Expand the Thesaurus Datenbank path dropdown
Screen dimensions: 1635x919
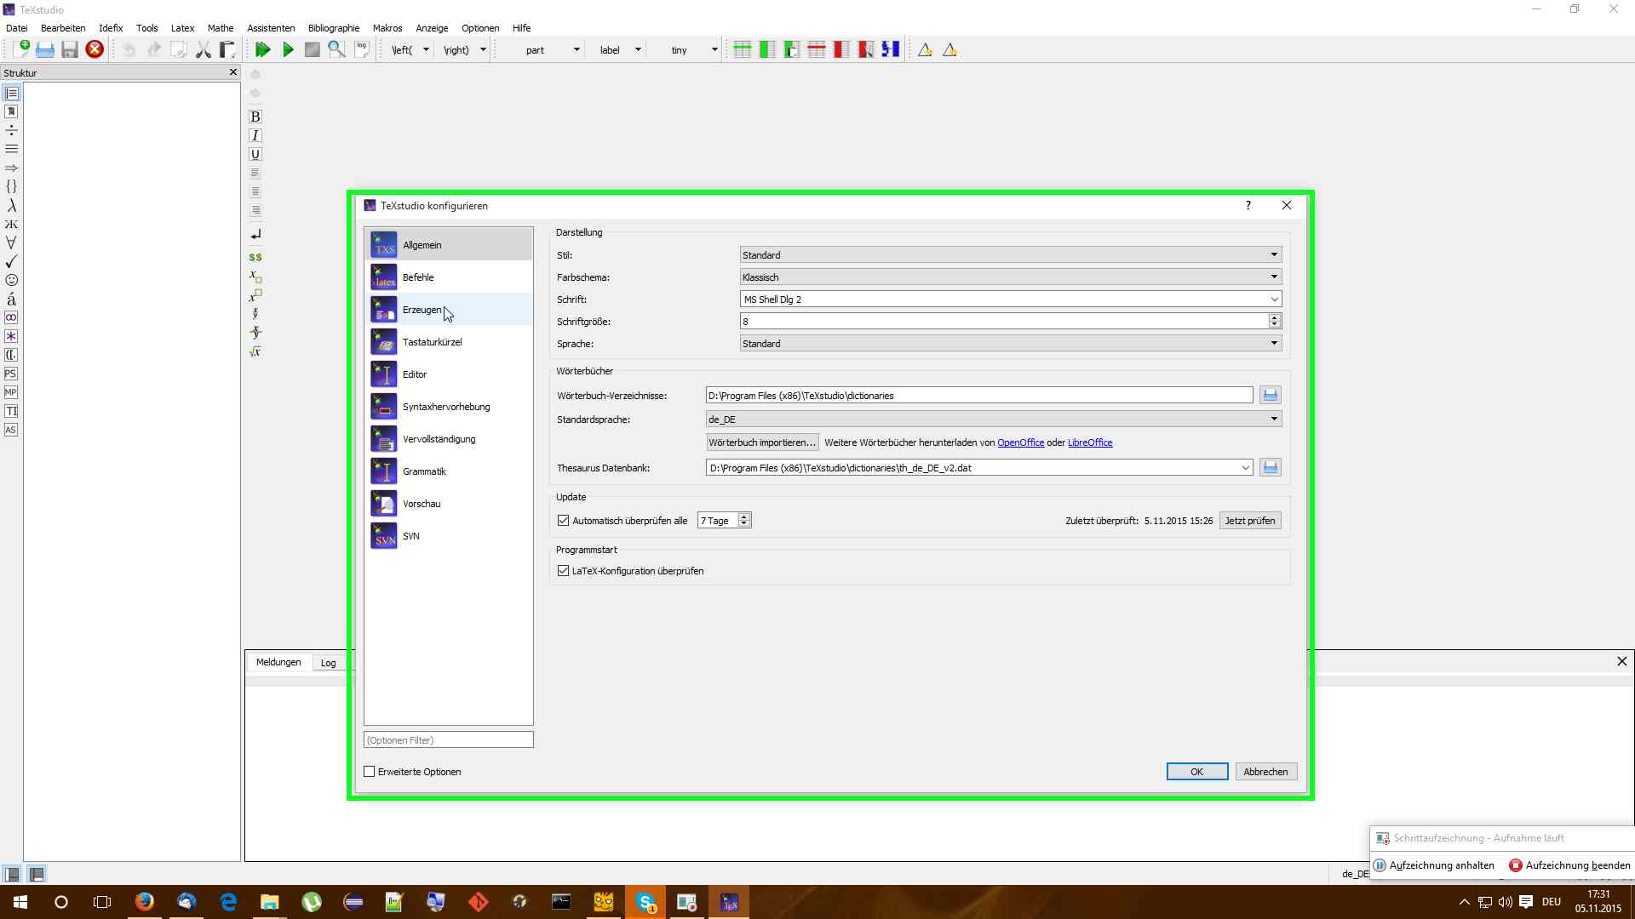point(1245,468)
